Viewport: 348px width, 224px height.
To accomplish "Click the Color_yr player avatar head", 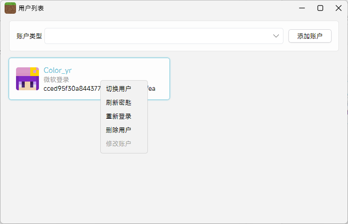I will [27, 79].
